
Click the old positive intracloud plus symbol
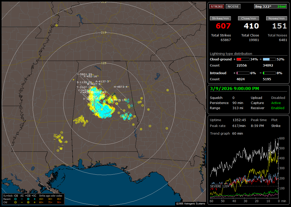coord(35,202)
